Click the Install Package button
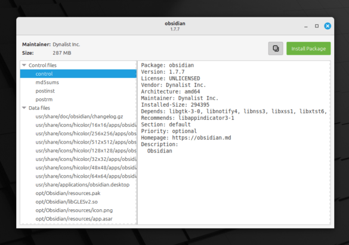Screen dimensions: 349x245 308,48
